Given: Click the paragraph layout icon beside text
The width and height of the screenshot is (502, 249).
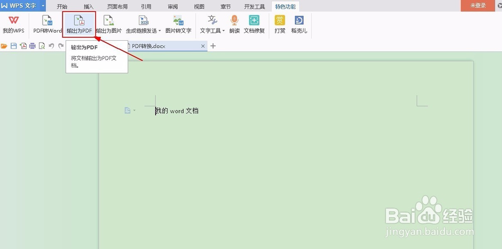Looking at the screenshot, I should pyautogui.click(x=128, y=110).
